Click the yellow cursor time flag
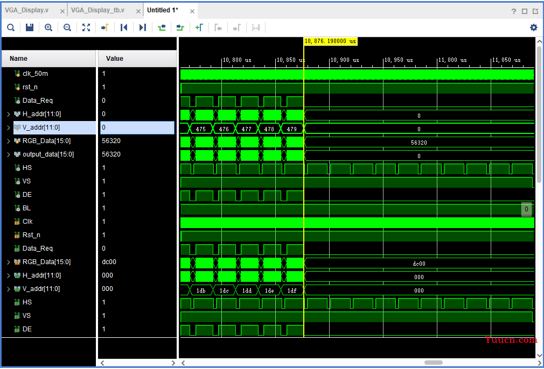The image size is (544, 369). [330, 41]
